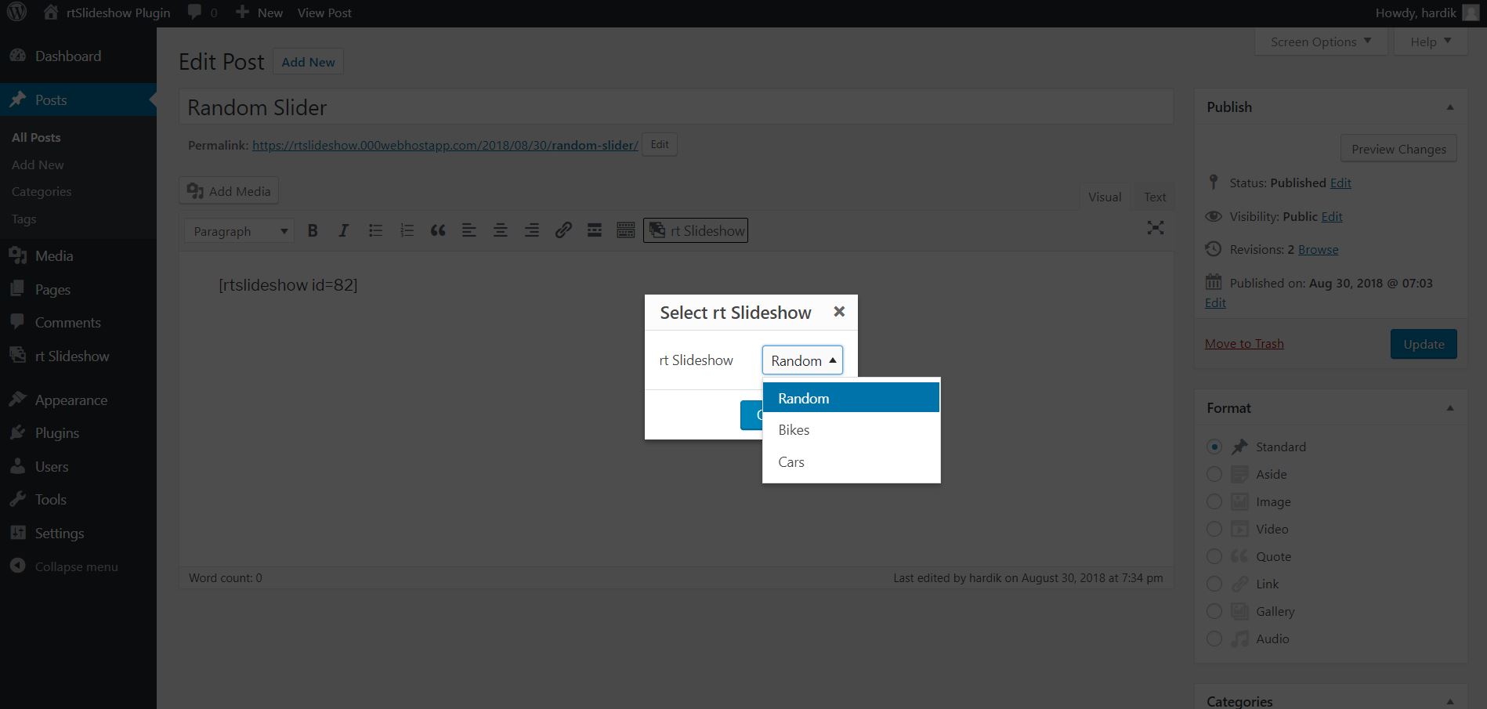Choose the Gallery post format
The image size is (1487, 709).
coord(1214,611)
